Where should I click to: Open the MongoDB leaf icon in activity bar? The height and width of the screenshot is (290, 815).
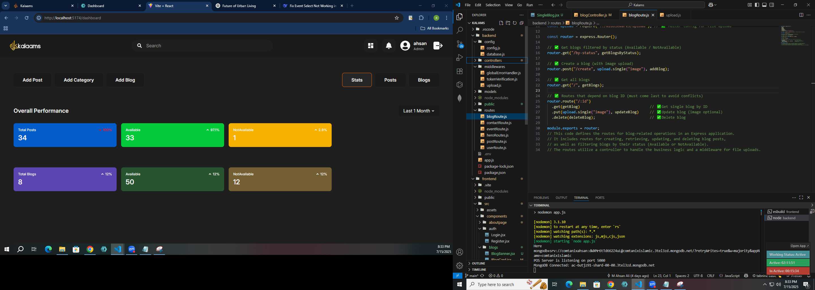coord(459,98)
